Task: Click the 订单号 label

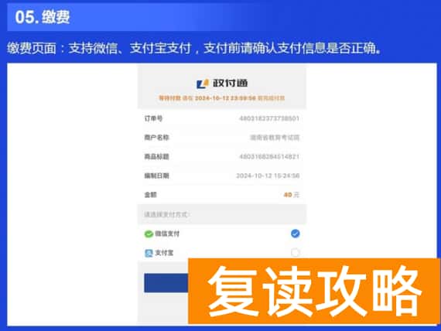Action: click(153, 118)
